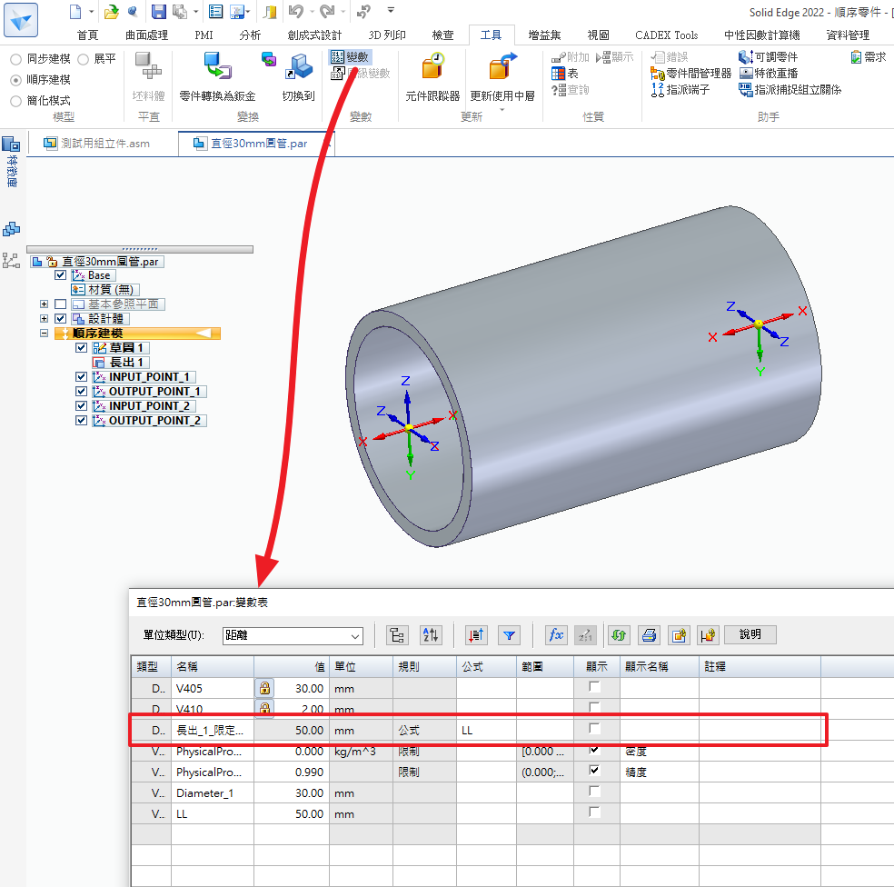The image size is (894, 887).
Task: Open the Redo history dropdown arrow
Action: [343, 12]
